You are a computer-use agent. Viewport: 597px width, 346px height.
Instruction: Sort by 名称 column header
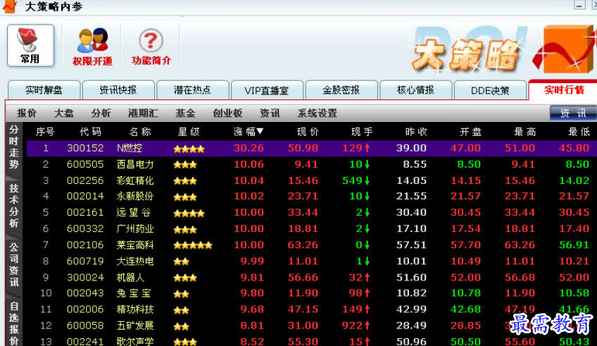(139, 132)
